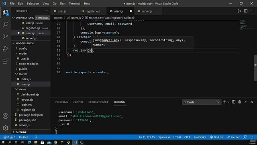Open the Terminal menu
257x145 pixels.
click(75, 4)
